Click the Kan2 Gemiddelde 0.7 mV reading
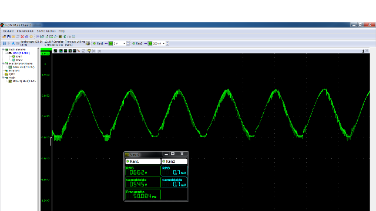The height and width of the screenshot is (211, 376). pos(174,182)
